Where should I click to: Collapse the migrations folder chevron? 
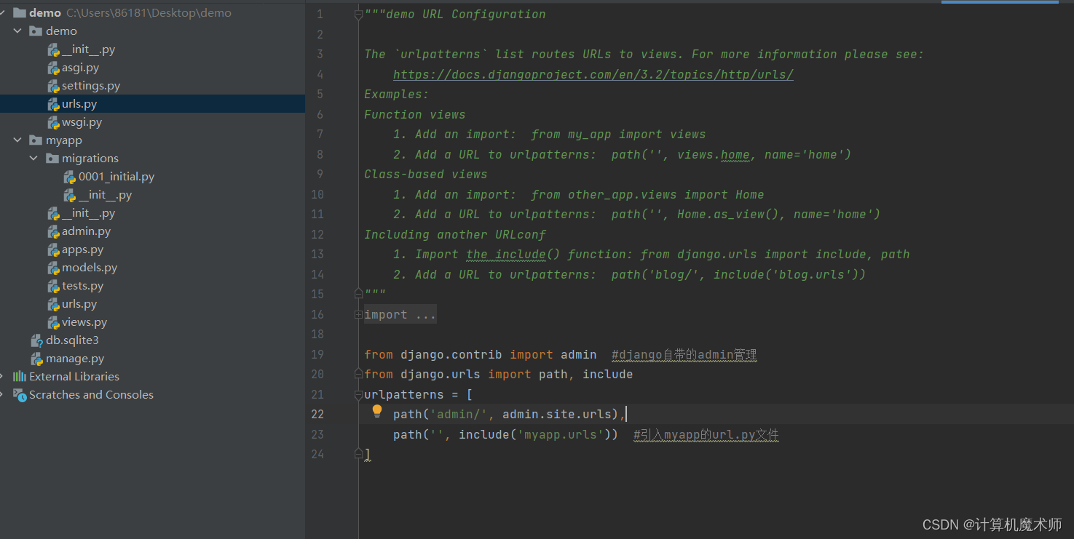(33, 159)
